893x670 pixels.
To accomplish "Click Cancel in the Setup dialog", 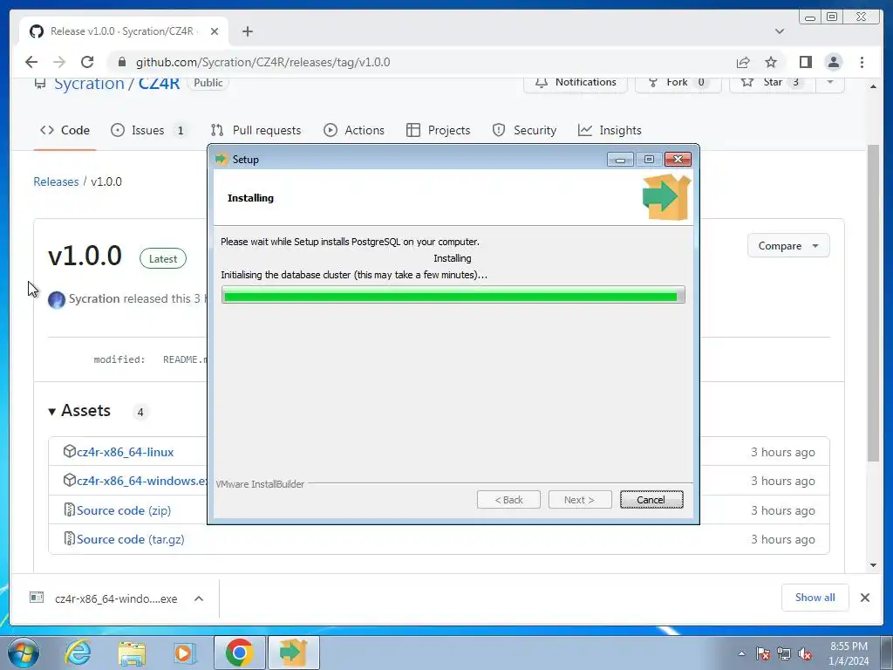I will click(x=651, y=500).
